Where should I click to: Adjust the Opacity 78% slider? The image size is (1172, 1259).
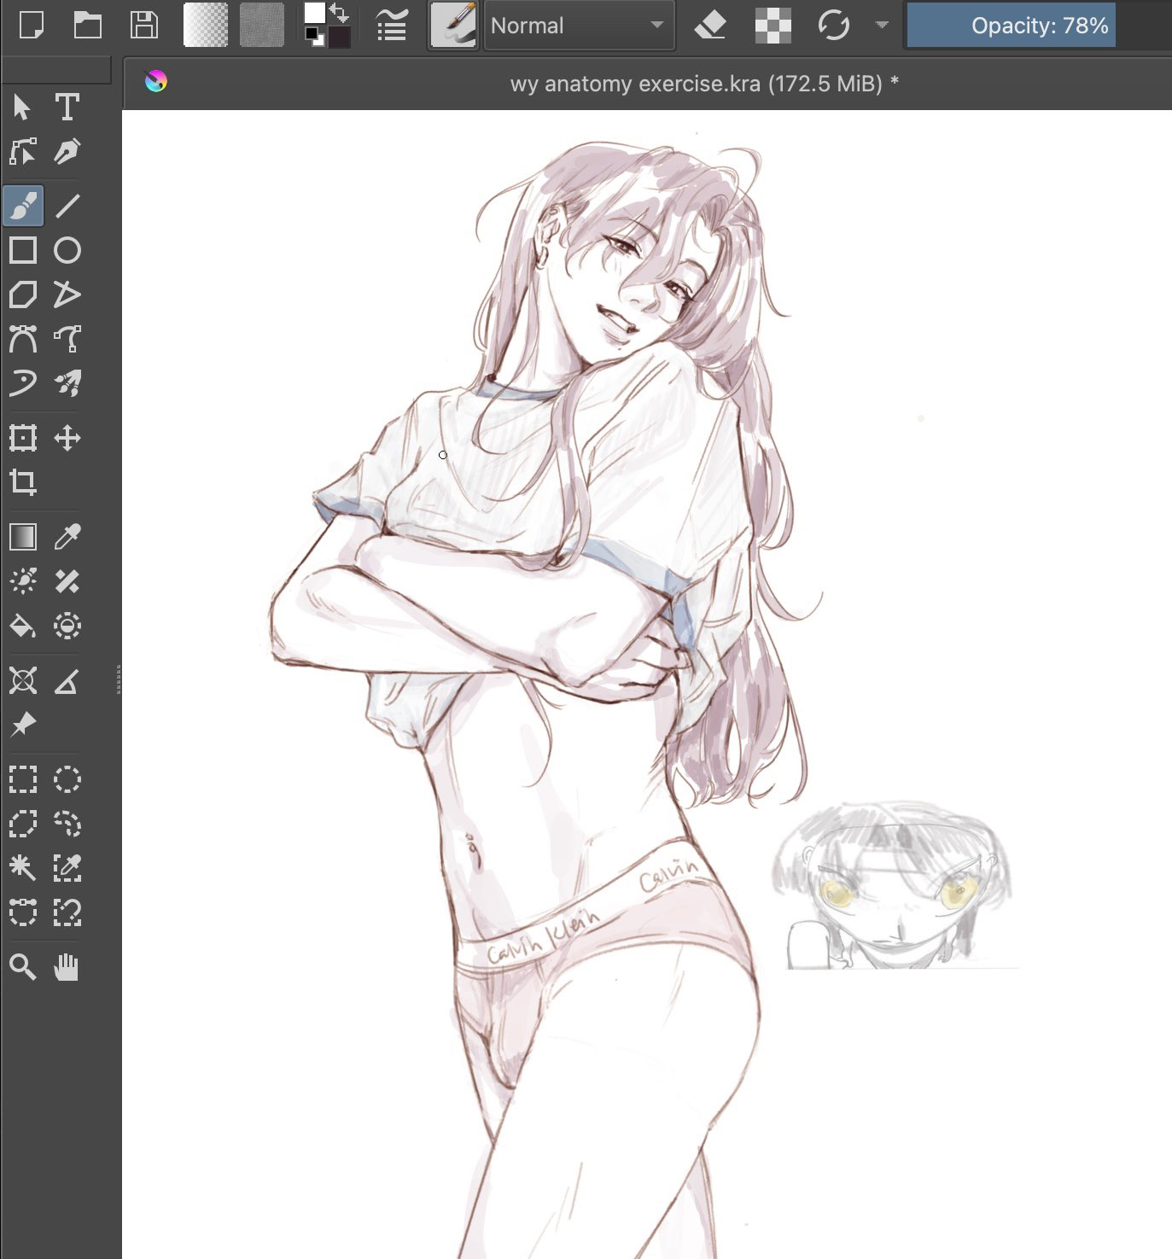1011,26
